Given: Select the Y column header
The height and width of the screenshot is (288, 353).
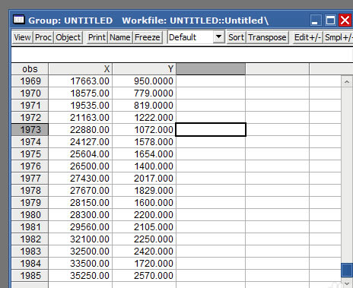Looking at the screenshot, I should tap(145, 68).
